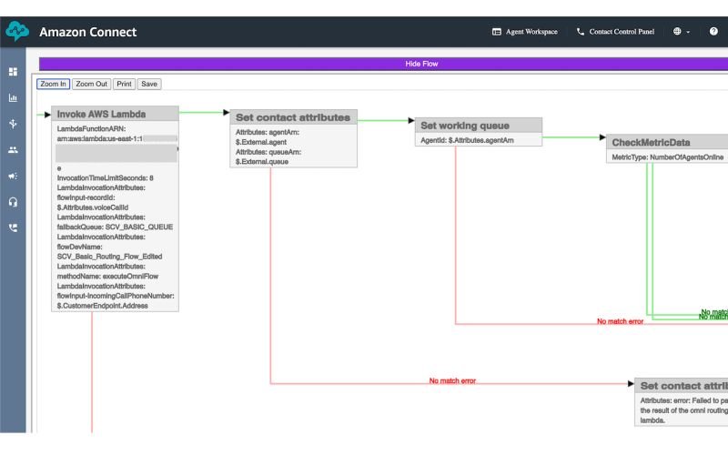Open Agent Workspace link
Viewport: 728px width, 455px height.
(x=531, y=32)
